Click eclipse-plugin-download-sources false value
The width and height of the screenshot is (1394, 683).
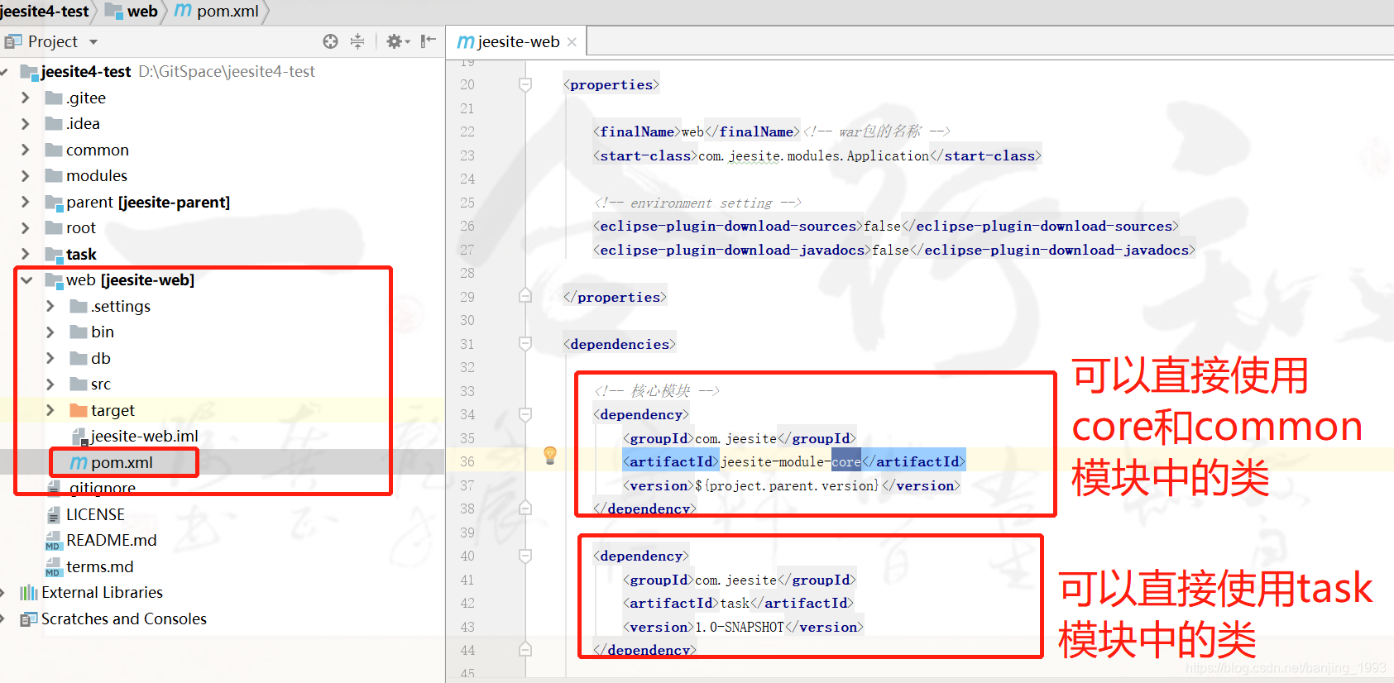pyautogui.click(x=883, y=226)
